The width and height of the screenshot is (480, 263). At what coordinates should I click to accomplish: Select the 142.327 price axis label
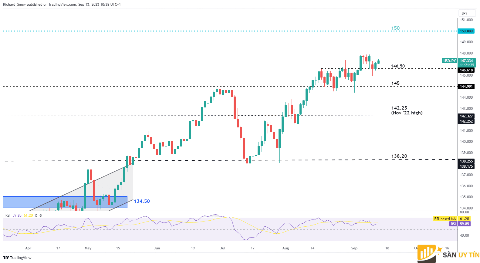point(466,116)
